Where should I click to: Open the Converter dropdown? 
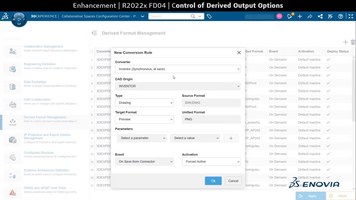178,69
